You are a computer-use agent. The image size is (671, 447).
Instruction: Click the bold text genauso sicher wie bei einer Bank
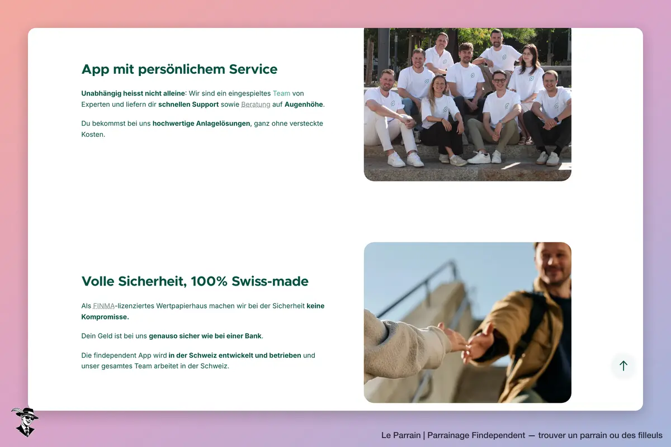pos(205,336)
